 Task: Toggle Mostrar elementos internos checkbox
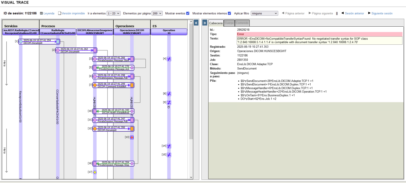(229, 13)
